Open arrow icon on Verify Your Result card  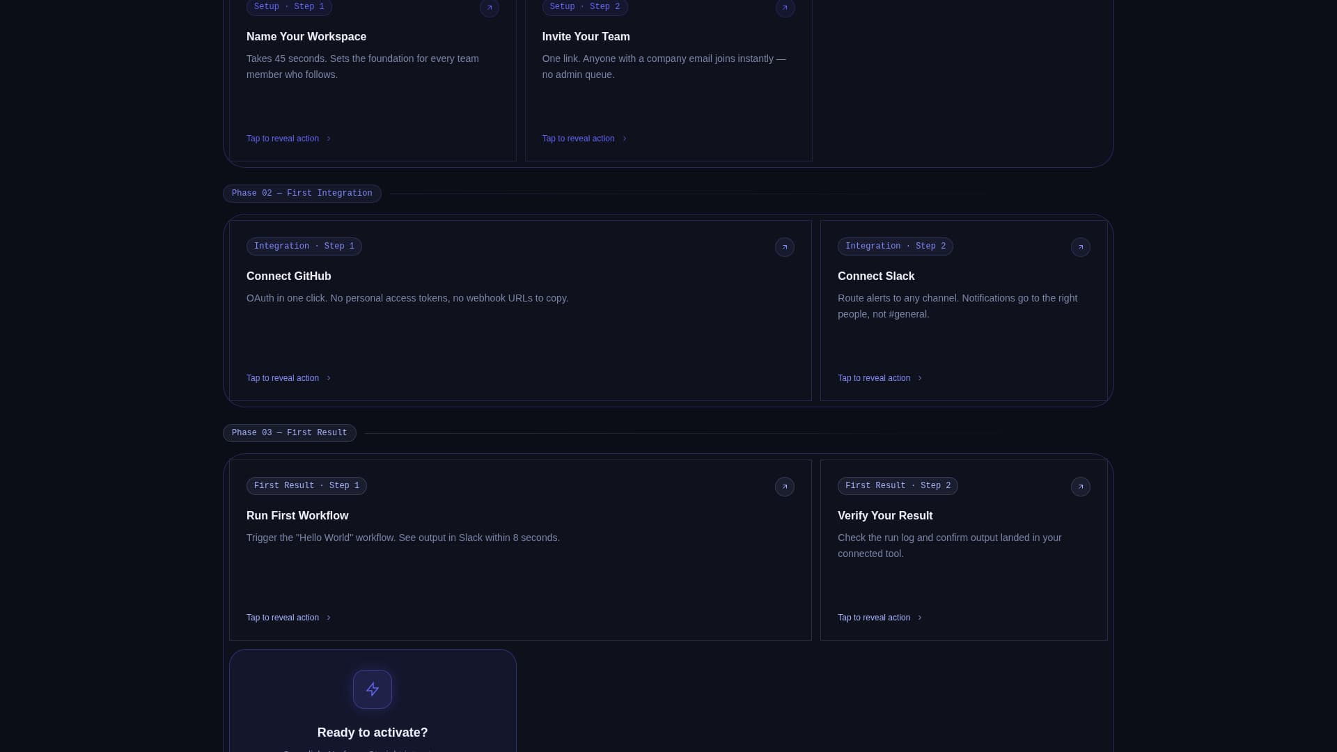click(1080, 487)
